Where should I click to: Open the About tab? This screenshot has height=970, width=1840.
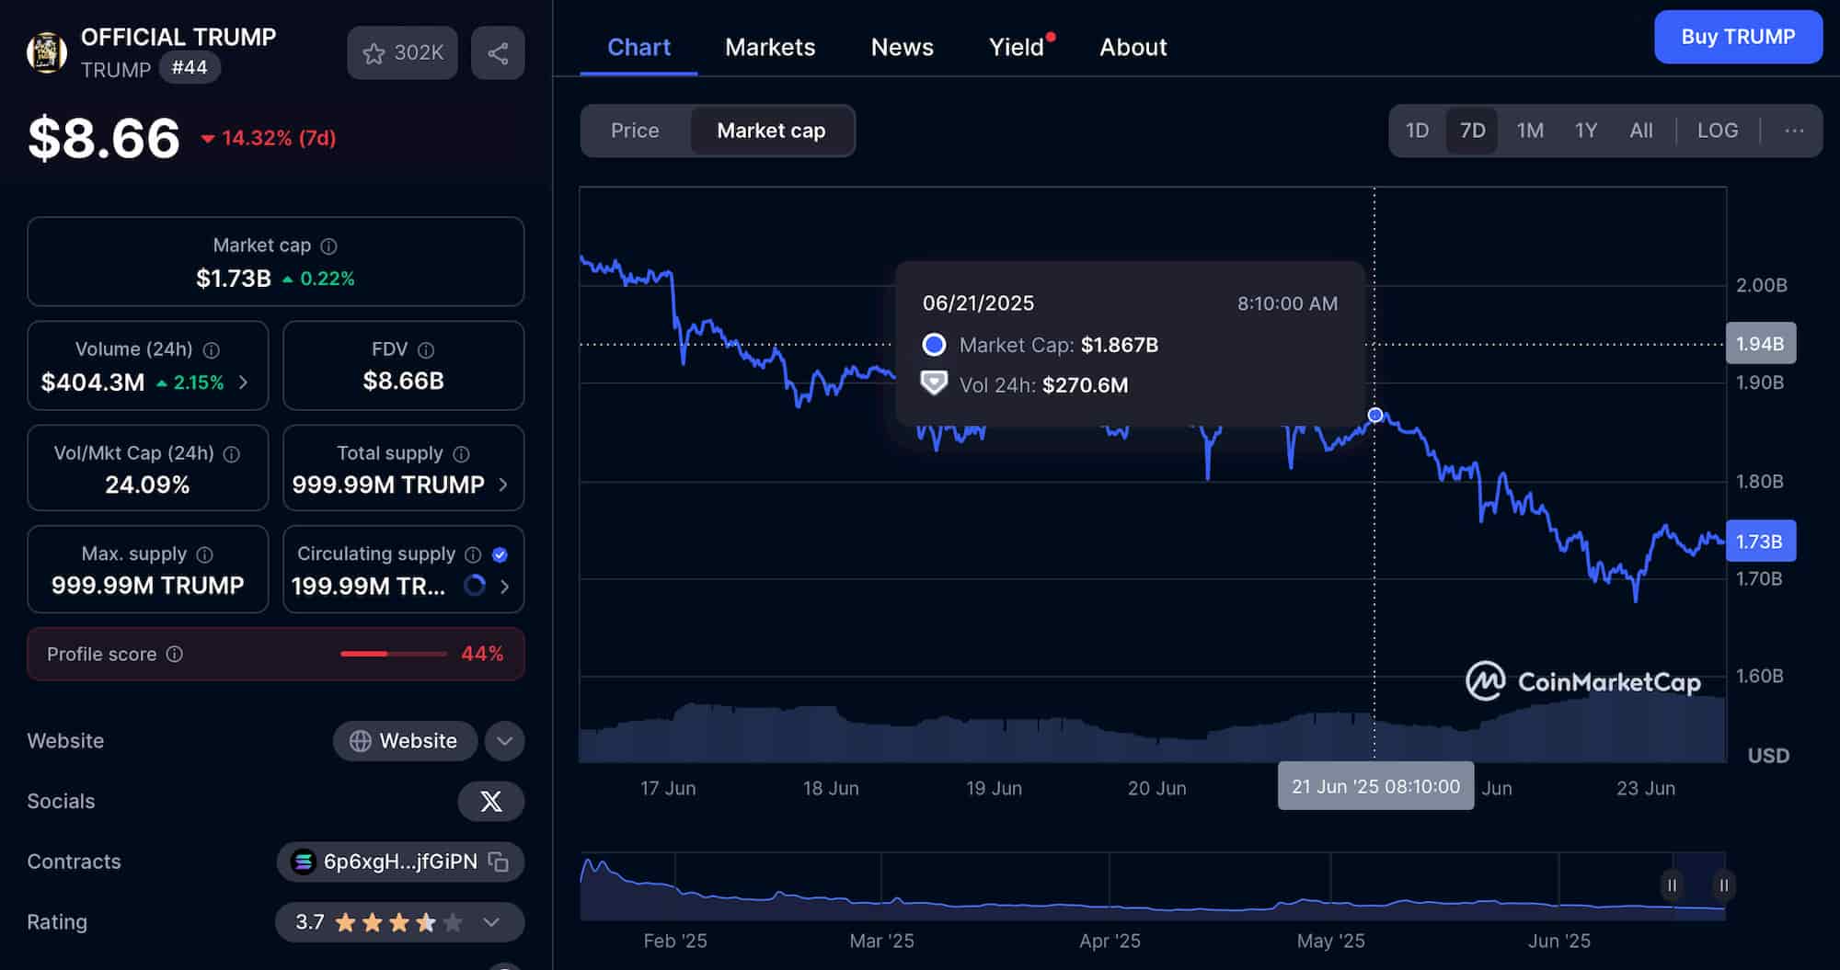(1133, 47)
